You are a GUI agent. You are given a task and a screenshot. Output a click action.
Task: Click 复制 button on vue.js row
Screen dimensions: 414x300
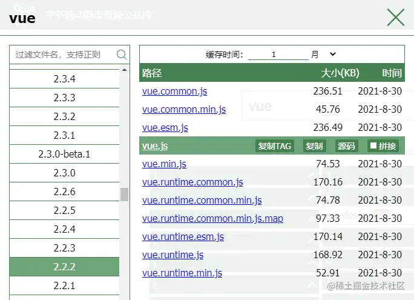click(314, 146)
